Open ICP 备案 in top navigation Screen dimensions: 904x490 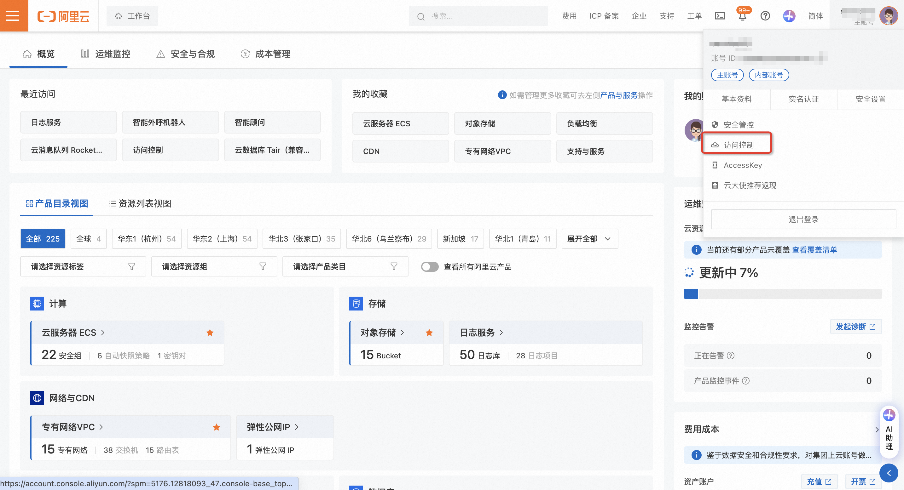coord(604,16)
